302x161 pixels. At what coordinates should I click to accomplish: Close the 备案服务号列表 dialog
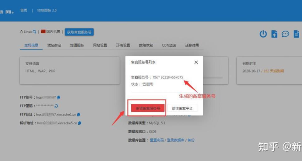196,62
